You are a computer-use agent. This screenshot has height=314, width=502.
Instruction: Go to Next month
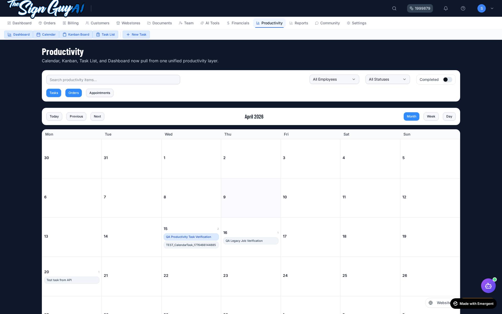(x=97, y=116)
